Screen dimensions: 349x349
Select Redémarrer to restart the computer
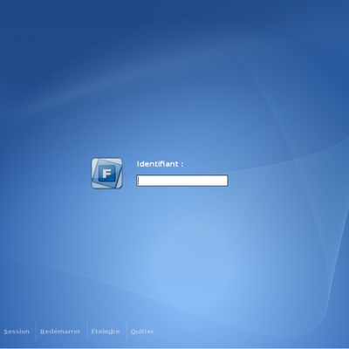tap(60, 332)
